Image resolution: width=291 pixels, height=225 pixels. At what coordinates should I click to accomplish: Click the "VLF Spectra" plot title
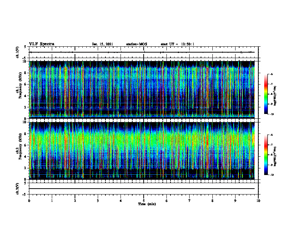[x=42, y=44]
